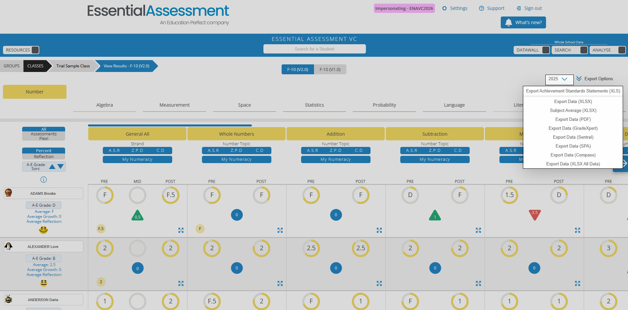The height and width of the screenshot is (310, 628).
Task: Expand ALEXANDER Love Whole Numbers cell
Action: coord(280,283)
